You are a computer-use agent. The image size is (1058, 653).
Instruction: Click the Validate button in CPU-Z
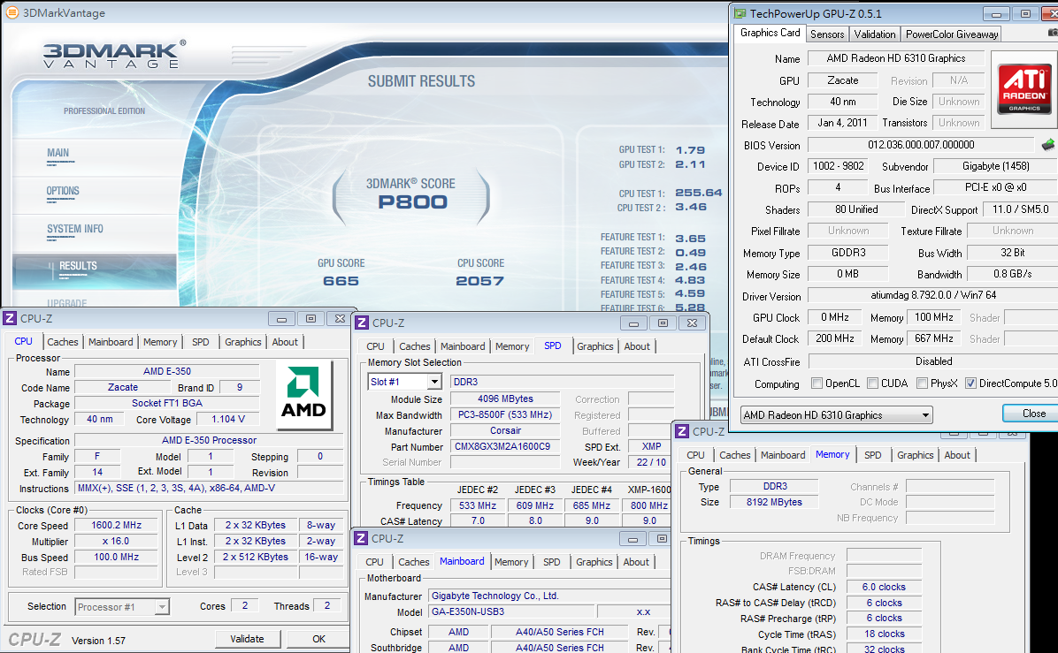247,639
